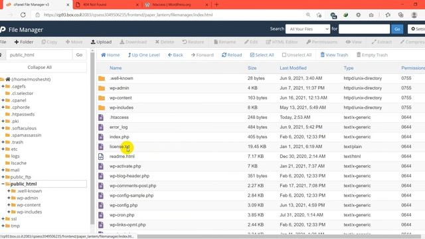Open the search scope dropdown All Your Files
The height and width of the screenshot is (239, 425).
click(307, 29)
